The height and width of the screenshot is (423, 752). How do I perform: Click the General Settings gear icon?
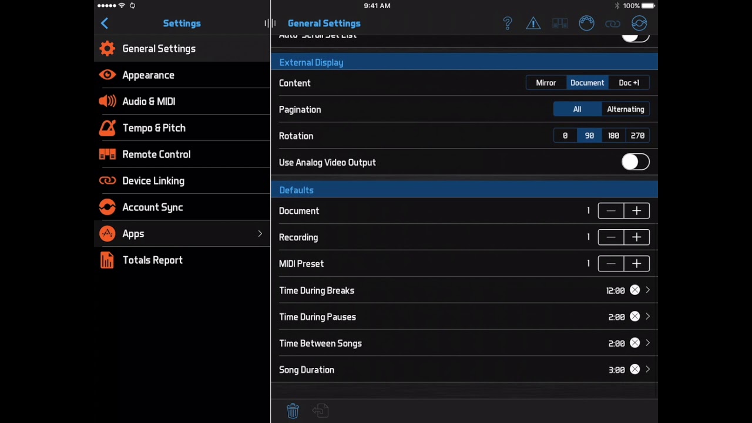point(108,49)
